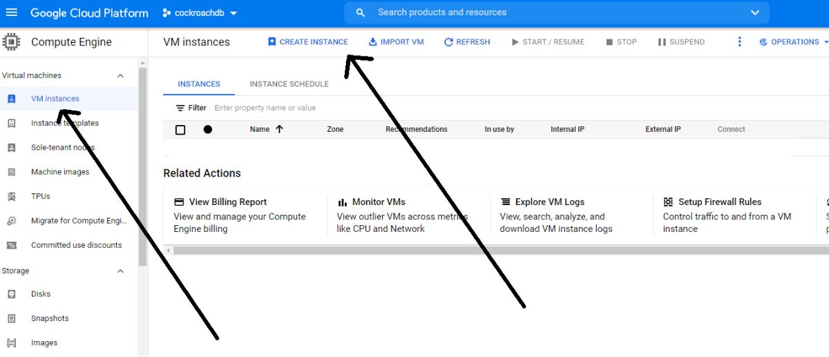Image resolution: width=829 pixels, height=357 pixels.
Task: Click the Compute Engine chip icon
Action: (11, 42)
